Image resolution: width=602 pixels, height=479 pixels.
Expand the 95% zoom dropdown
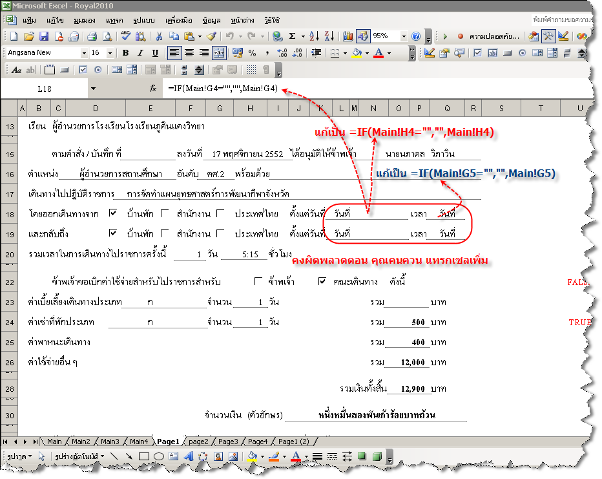(x=404, y=37)
